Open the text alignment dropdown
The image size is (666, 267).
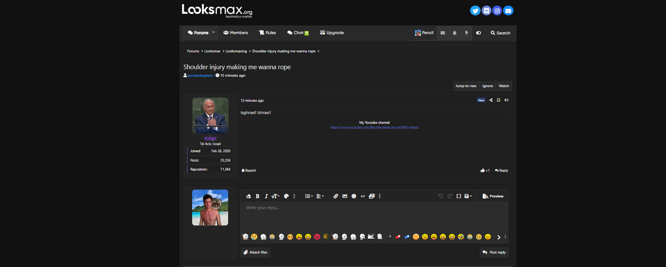pyautogui.click(x=320, y=197)
